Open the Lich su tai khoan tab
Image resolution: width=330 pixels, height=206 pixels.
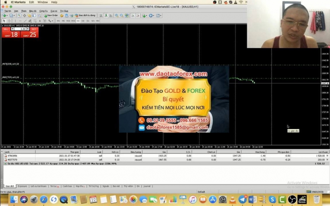(38, 186)
